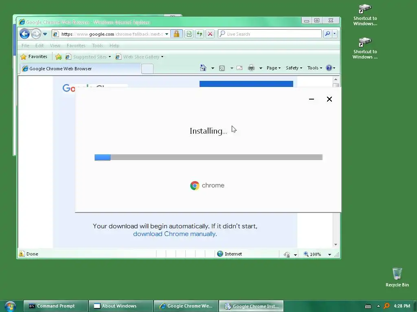Open the Favorites menu in menu bar
This screenshot has height=312, width=417.
pos(76,45)
